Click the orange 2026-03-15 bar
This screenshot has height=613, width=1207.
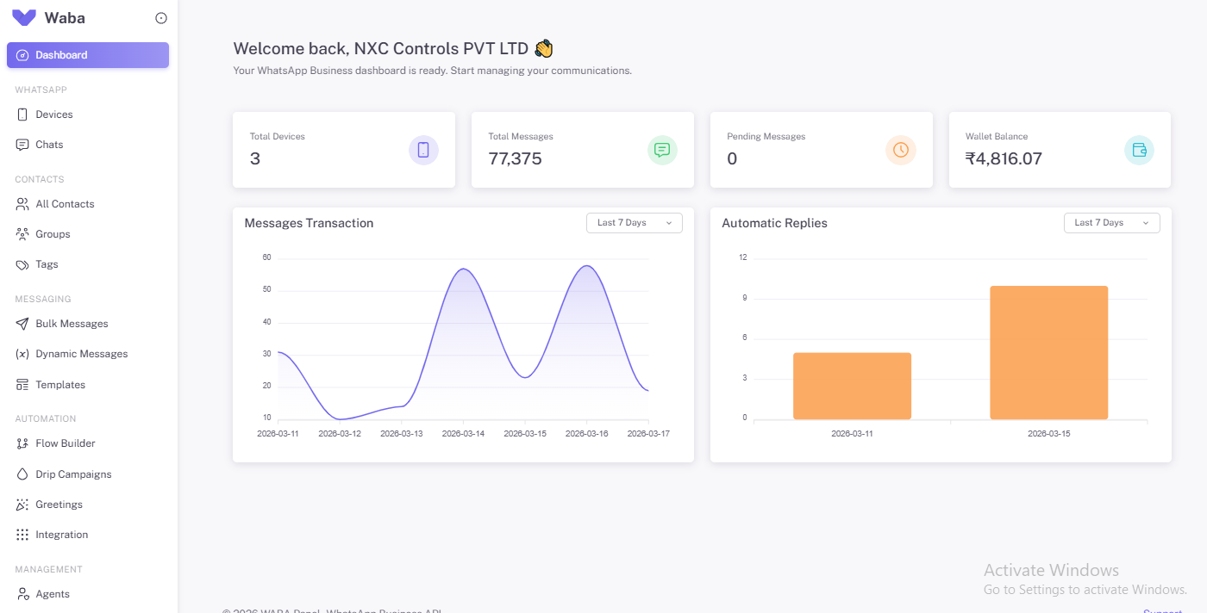click(1048, 353)
